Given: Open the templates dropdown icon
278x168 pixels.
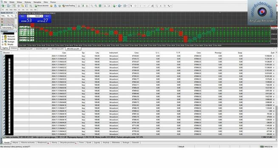Looking at the screenshot, I should coord(125,6).
